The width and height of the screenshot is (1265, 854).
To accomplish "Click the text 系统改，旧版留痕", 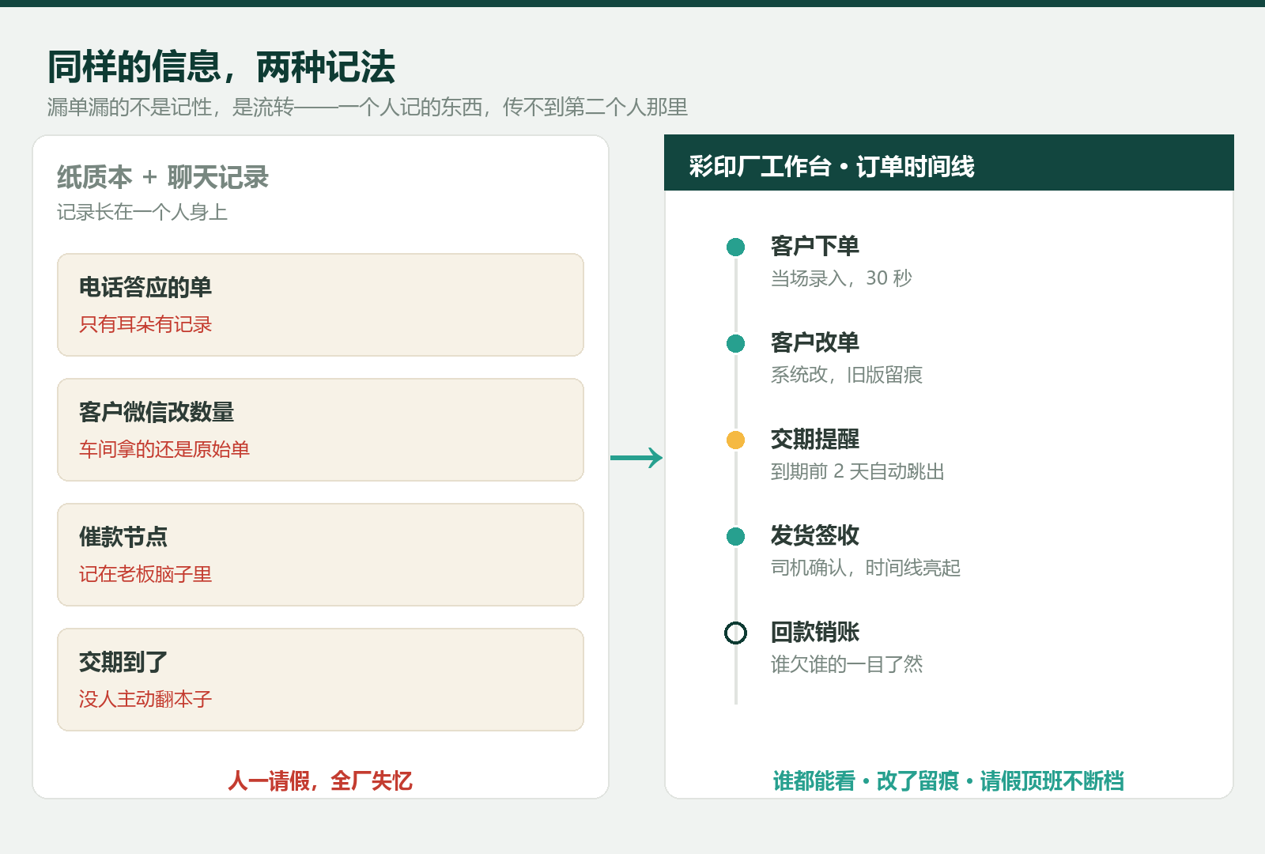I will [847, 375].
